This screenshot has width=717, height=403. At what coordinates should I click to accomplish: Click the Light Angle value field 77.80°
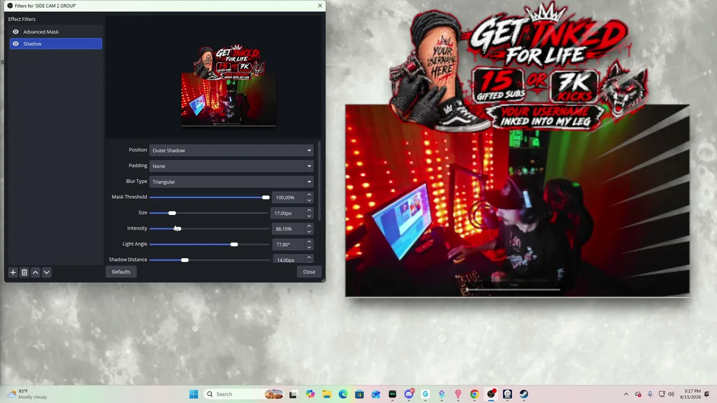(x=288, y=245)
